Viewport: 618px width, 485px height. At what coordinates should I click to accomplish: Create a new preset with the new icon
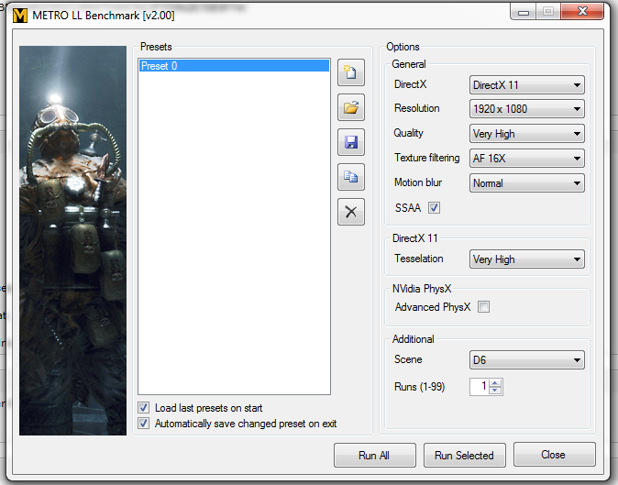[x=351, y=72]
